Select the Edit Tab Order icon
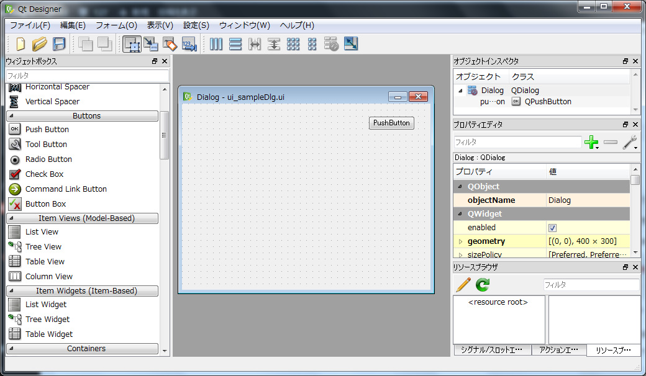 click(189, 44)
